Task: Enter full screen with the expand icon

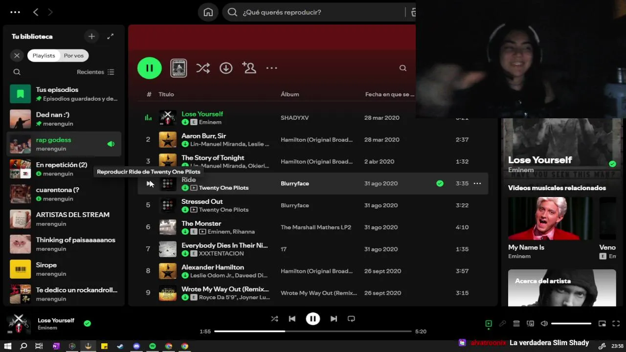Action: click(x=616, y=324)
